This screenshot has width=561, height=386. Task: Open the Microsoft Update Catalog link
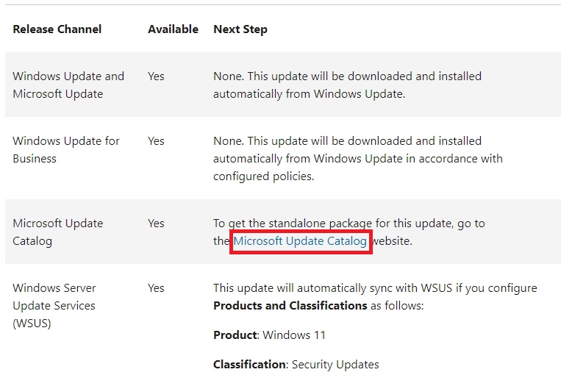tap(300, 241)
